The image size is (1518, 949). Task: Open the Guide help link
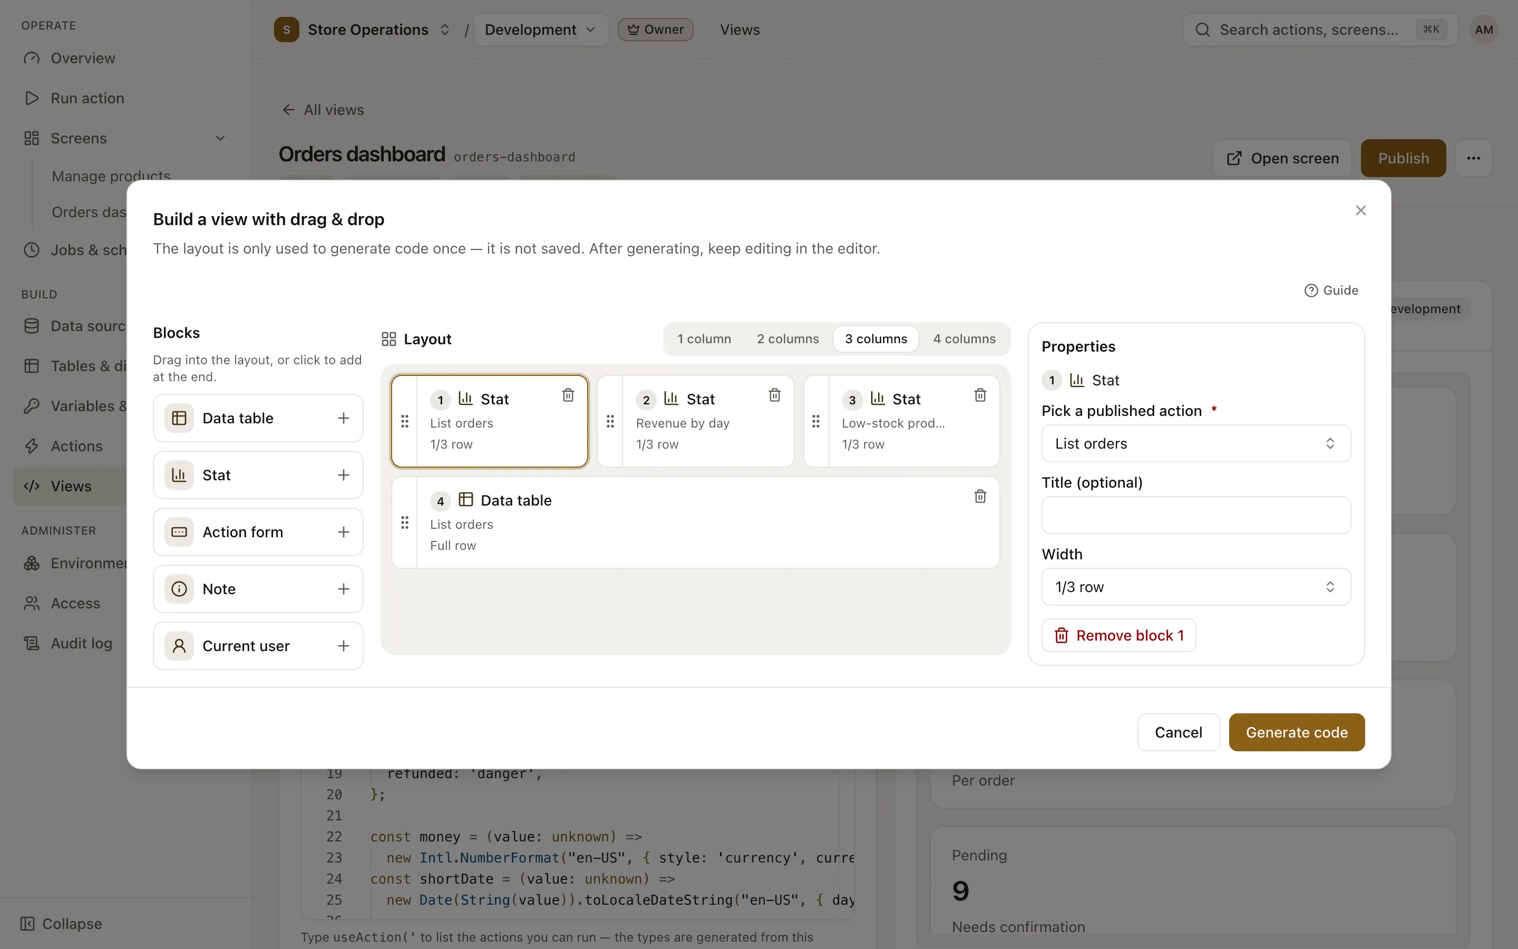point(1331,290)
